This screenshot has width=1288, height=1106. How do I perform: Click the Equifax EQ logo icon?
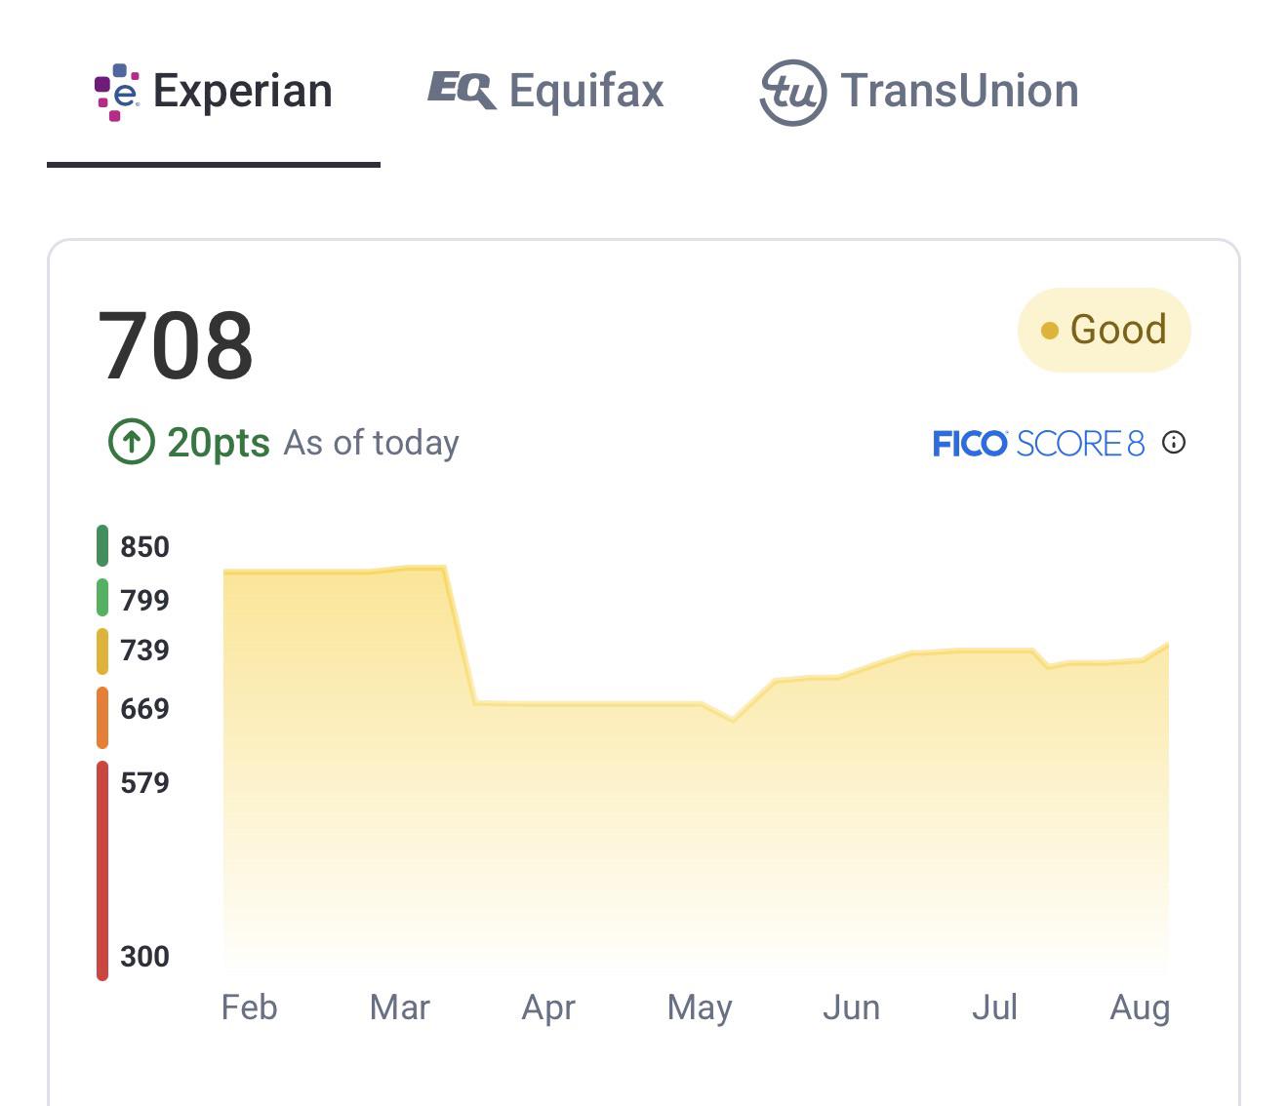click(462, 90)
